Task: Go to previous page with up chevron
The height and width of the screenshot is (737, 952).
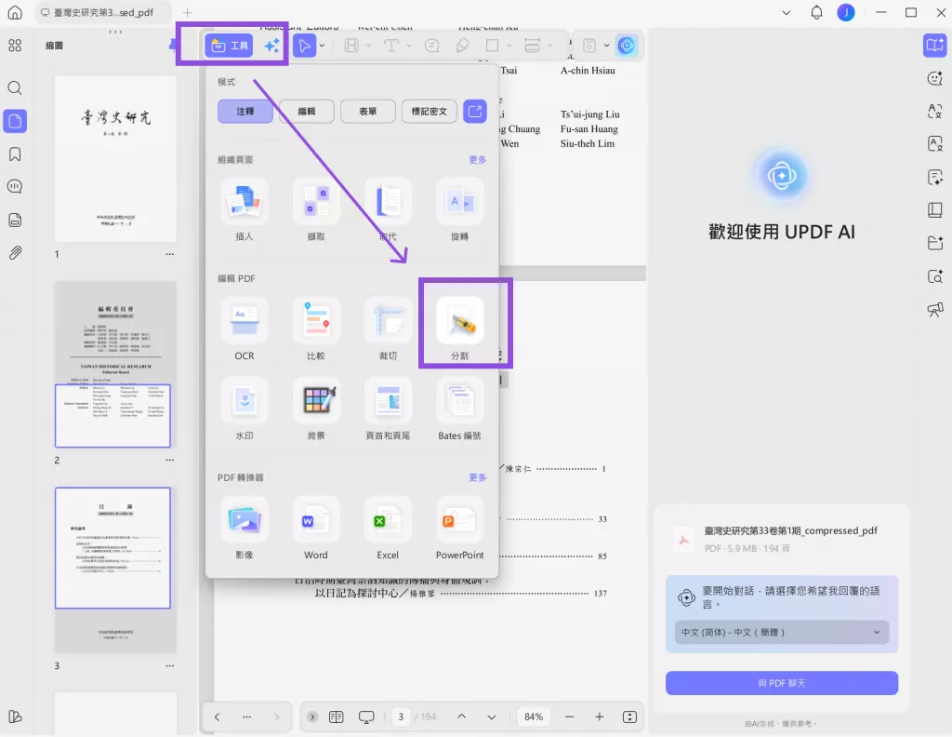Action: click(x=461, y=717)
